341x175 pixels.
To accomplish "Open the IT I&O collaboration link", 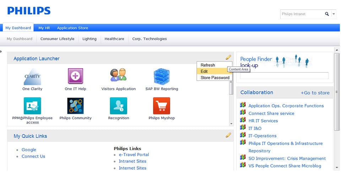I will tap(255, 128).
